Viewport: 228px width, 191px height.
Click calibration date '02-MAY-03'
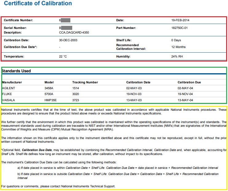pos(134,88)
